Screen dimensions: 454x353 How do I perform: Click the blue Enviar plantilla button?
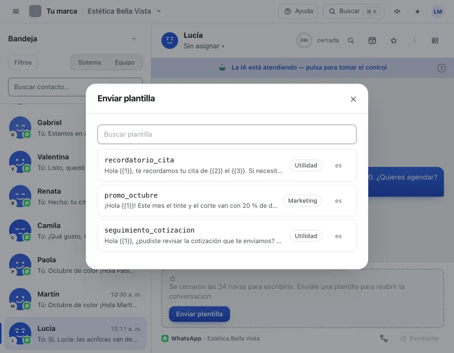click(200, 314)
